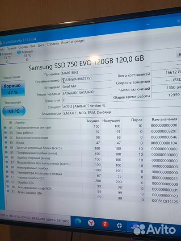Click the power on hours value 12959

(x=167, y=95)
